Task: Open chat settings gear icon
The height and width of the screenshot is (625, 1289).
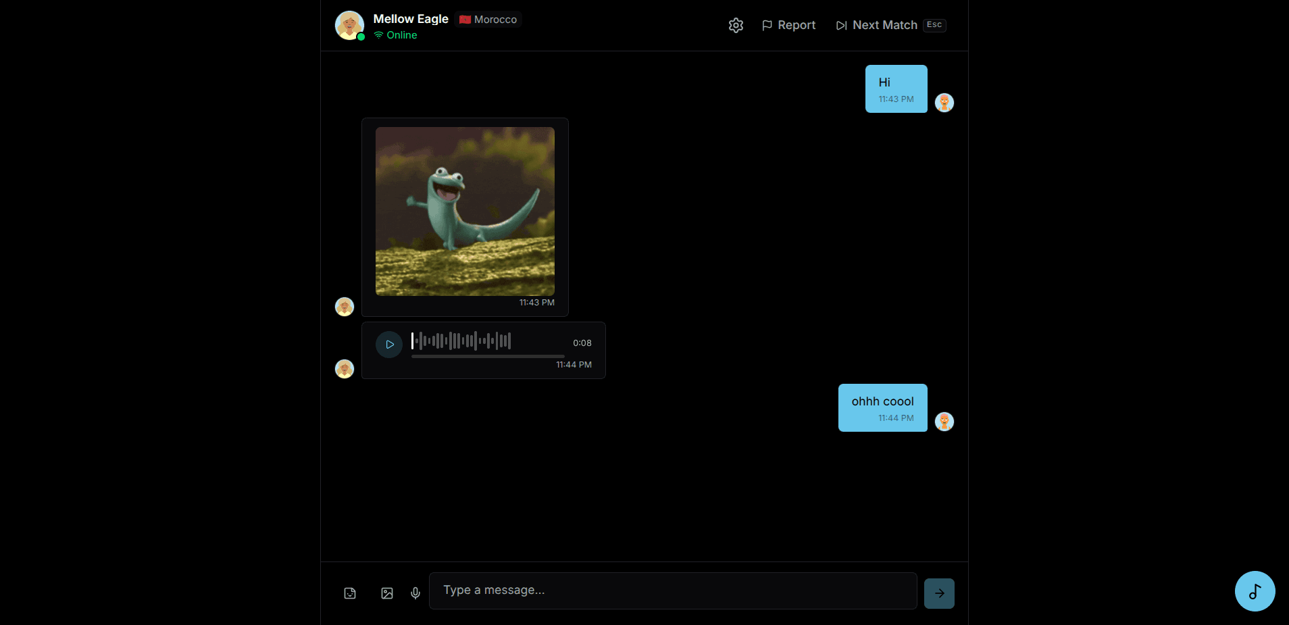Action: [736, 25]
